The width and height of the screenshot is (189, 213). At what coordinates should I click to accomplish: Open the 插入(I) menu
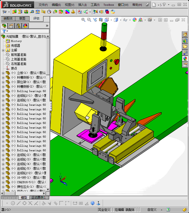click(82, 5)
